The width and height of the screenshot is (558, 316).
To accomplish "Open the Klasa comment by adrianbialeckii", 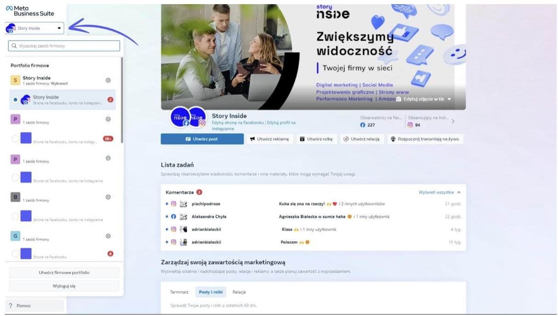I will point(313,230).
